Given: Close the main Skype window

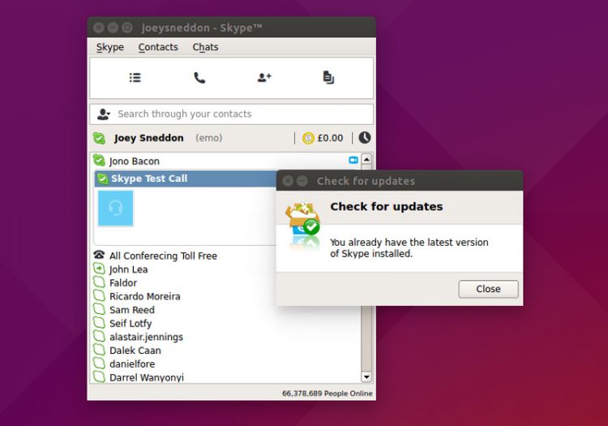Looking at the screenshot, I should click(x=99, y=28).
